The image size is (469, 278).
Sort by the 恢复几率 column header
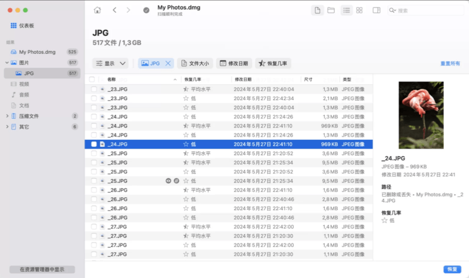point(193,80)
